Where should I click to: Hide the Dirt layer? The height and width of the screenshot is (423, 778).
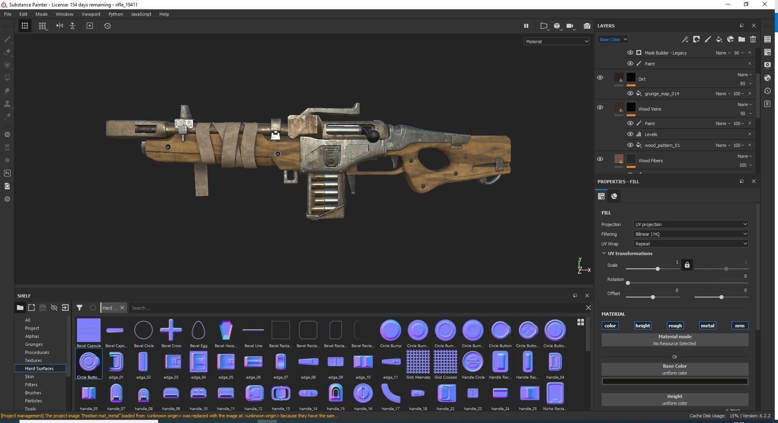(600, 77)
